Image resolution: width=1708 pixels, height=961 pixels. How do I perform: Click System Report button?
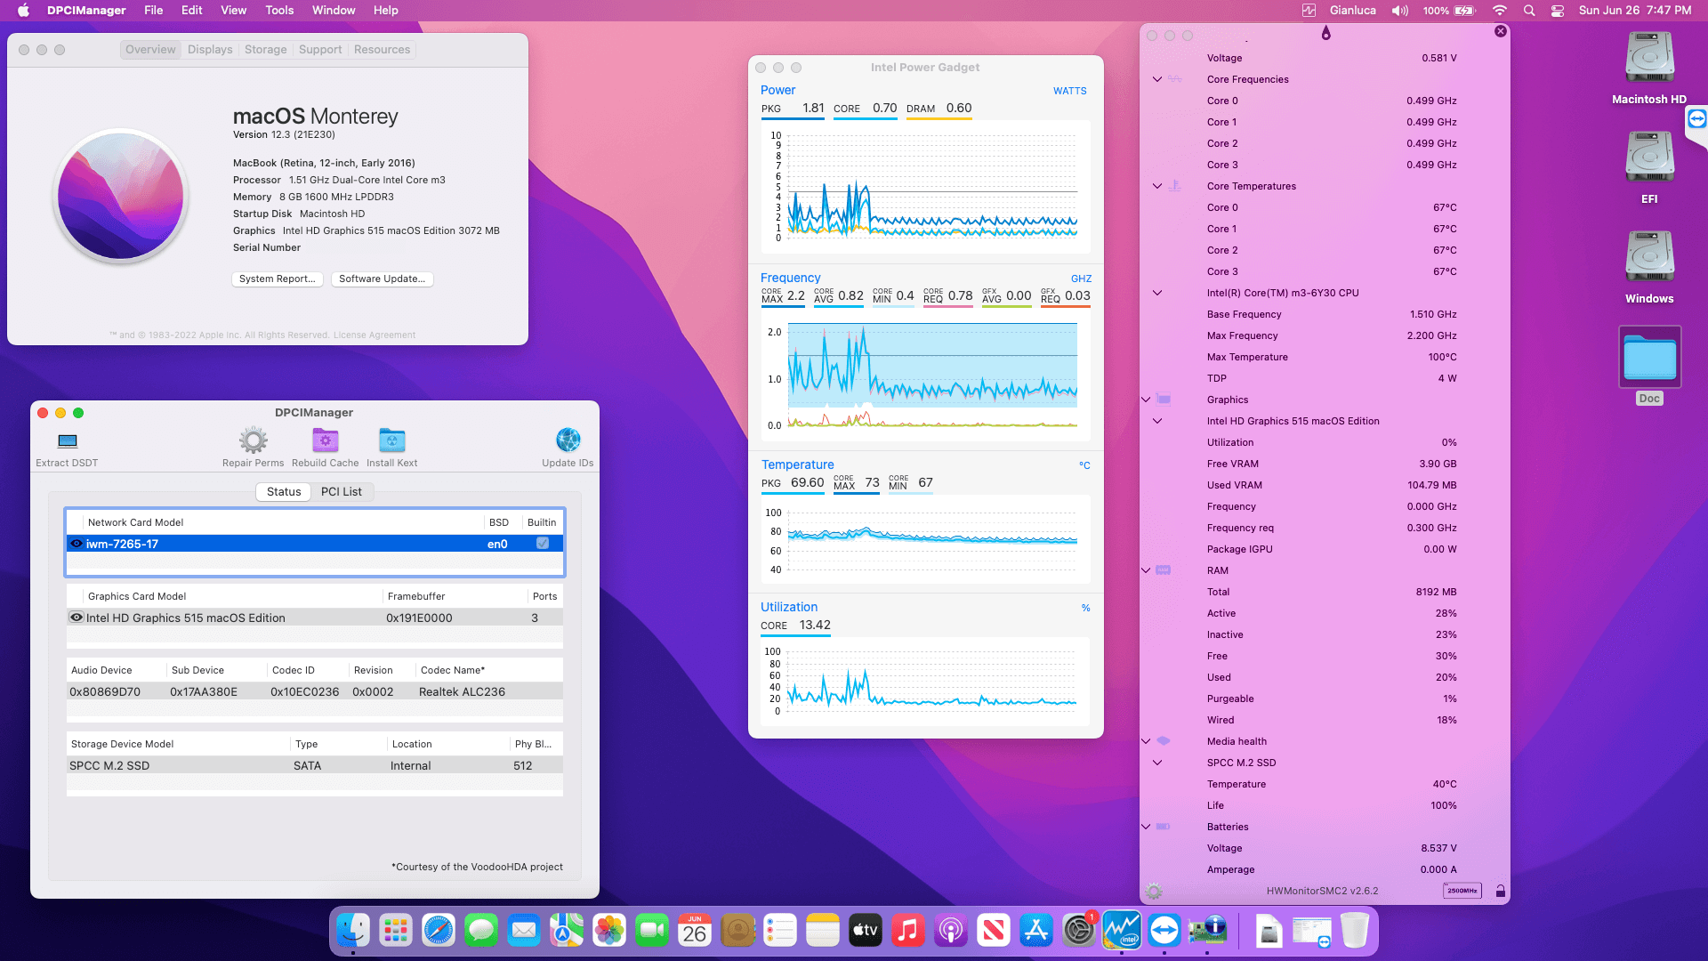click(x=278, y=279)
